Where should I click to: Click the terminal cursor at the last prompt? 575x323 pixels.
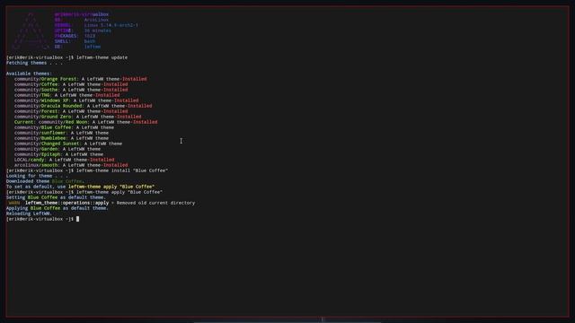click(78, 219)
